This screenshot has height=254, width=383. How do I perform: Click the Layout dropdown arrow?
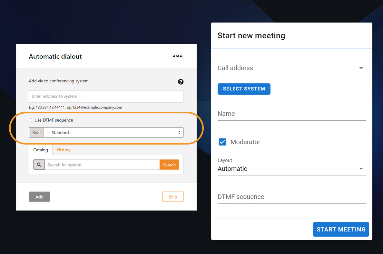click(361, 169)
